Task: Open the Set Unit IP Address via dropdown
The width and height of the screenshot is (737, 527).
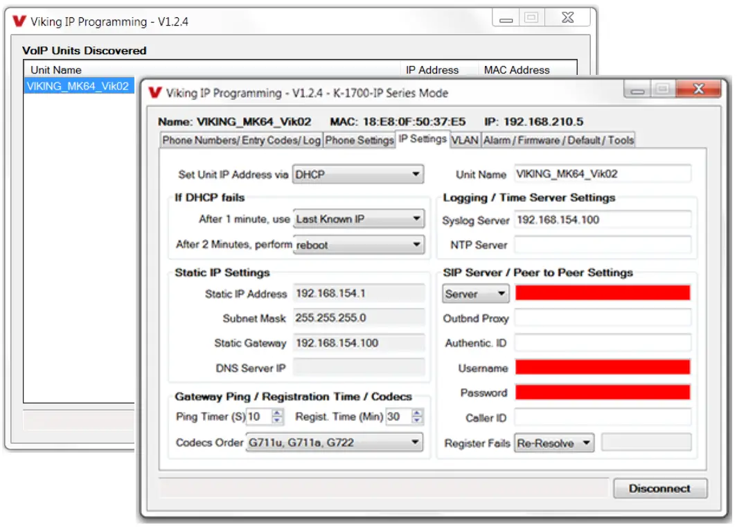Action: 358,175
